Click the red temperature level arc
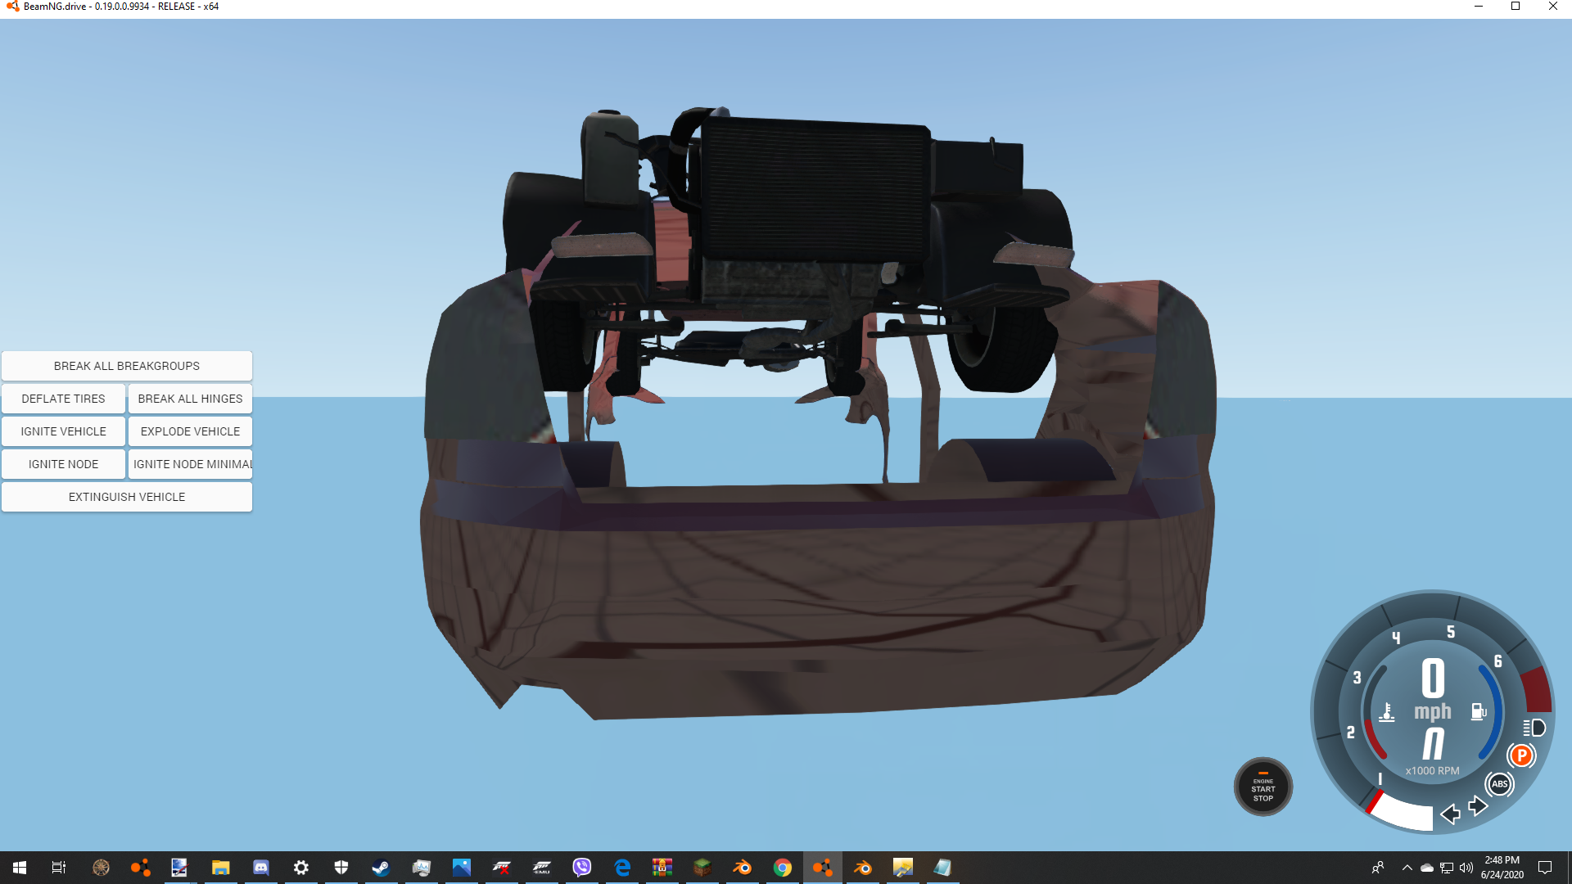1572x884 pixels. point(1374,739)
